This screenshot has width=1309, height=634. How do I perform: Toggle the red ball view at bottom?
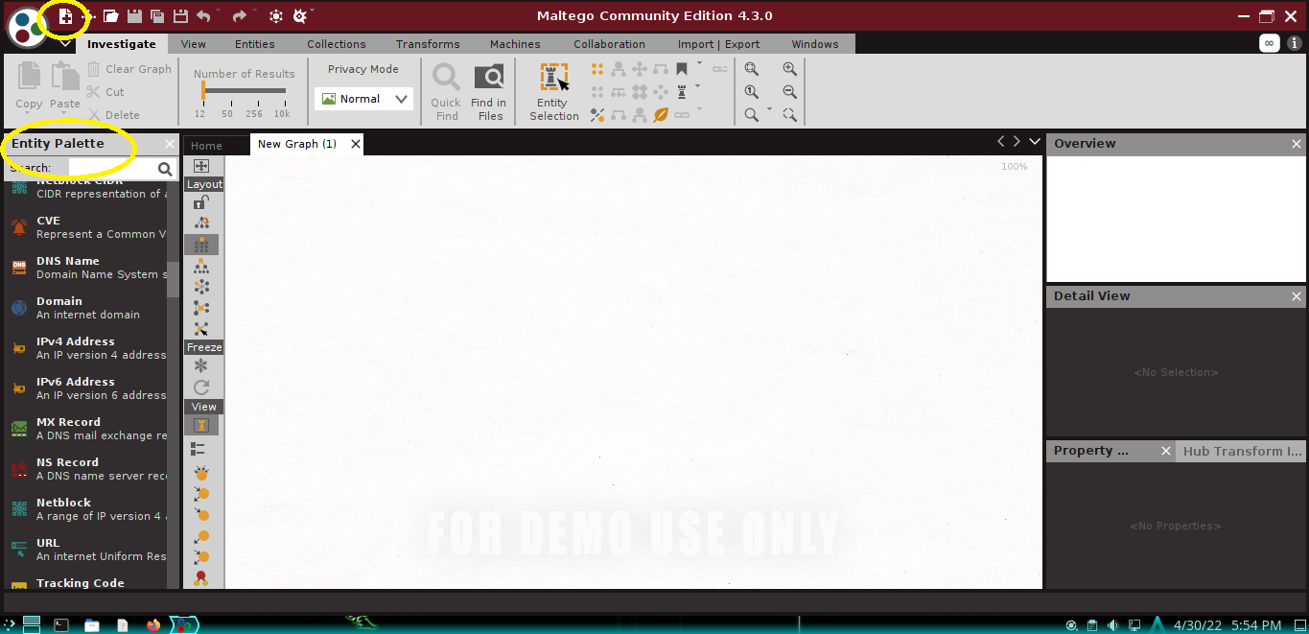click(x=201, y=578)
